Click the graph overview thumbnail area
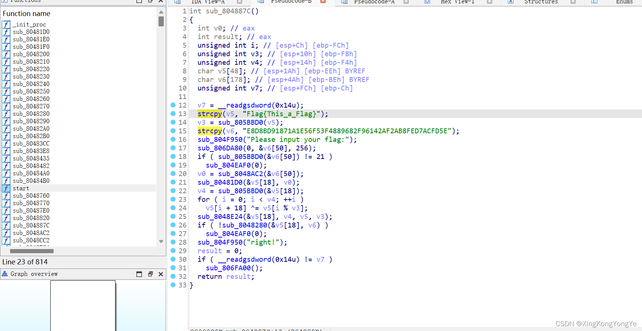The image size is (642, 331). (83, 305)
